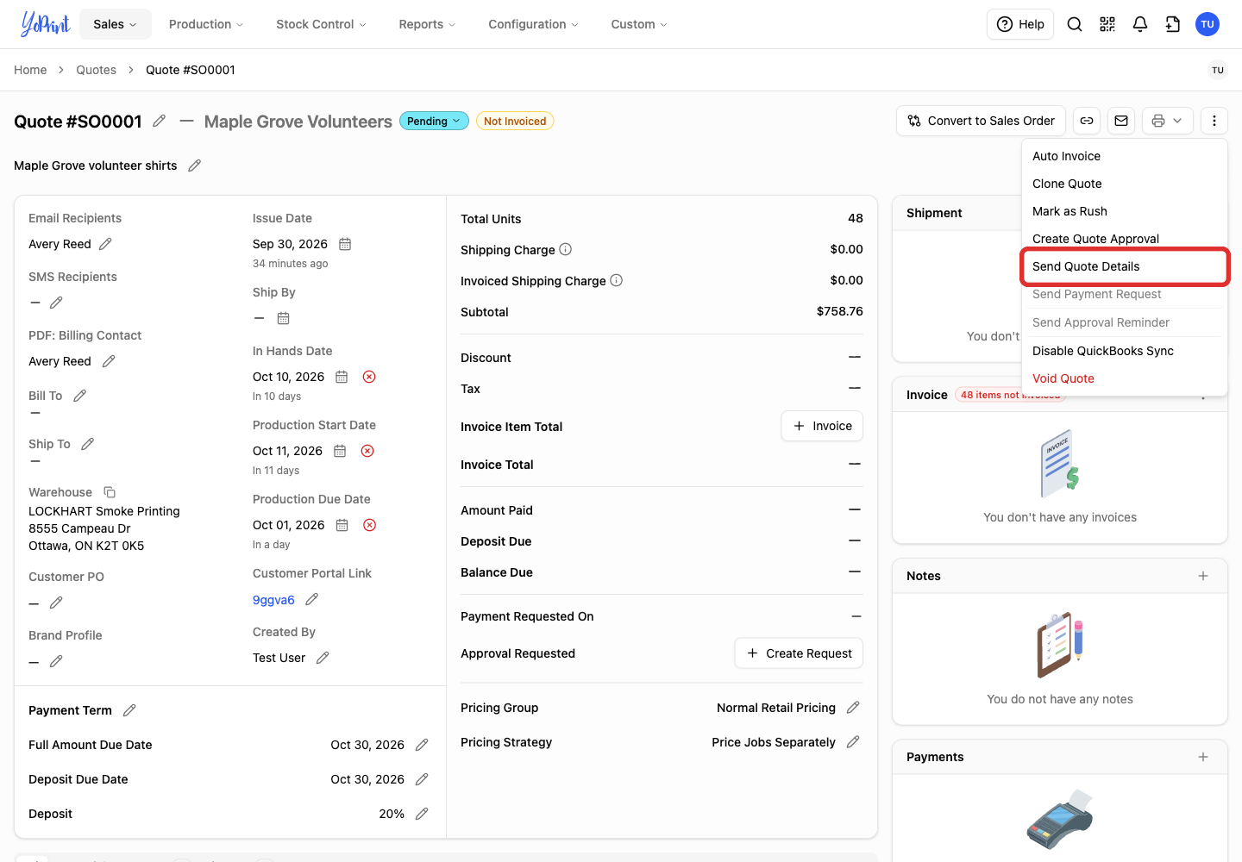Screen dimensions: 1242x862
Task: Select Auto Invoice menu entry
Action: coord(1125,156)
